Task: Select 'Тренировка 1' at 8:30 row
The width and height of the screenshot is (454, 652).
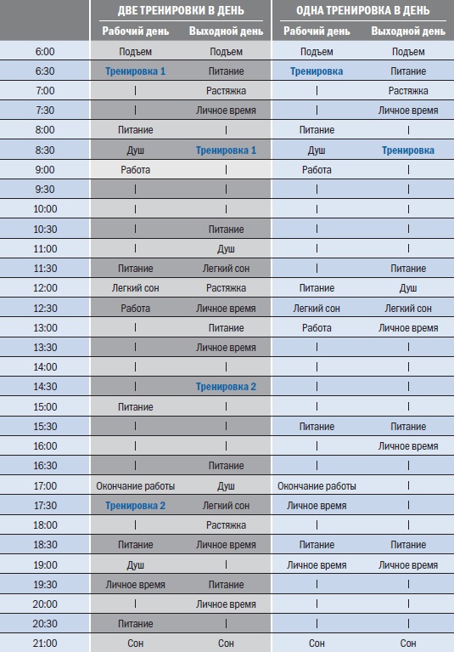Action: coord(226,150)
